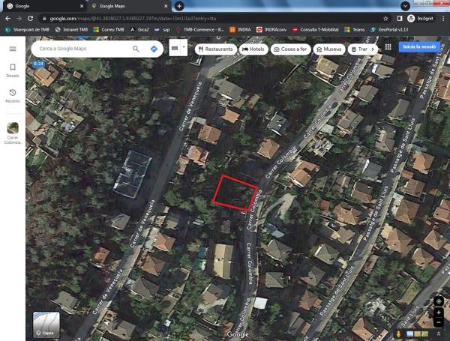Expand the bottom-right imagery strip chevron

439,334
